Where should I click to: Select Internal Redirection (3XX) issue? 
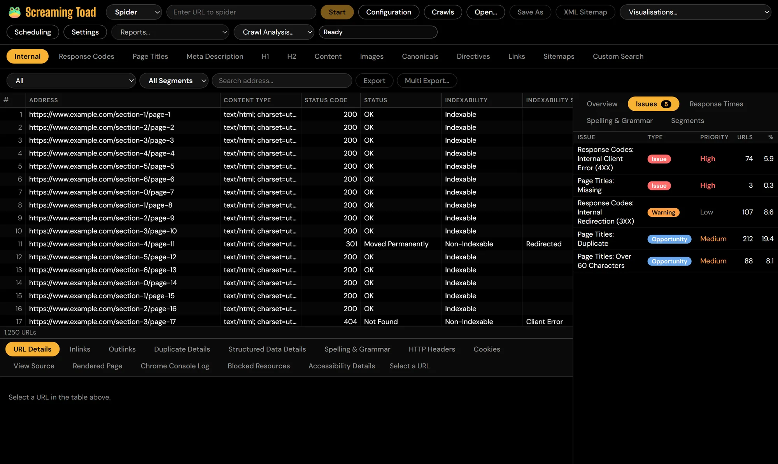675,212
